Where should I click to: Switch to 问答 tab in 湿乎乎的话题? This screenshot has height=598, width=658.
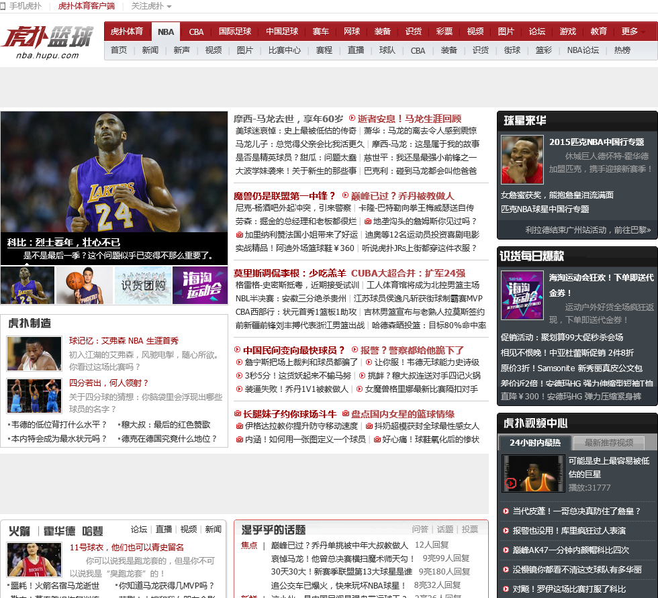(420, 530)
